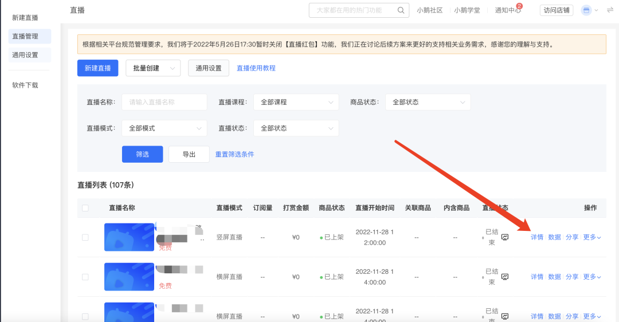
Task: Click the replay image icon in second row
Action: coord(505,277)
